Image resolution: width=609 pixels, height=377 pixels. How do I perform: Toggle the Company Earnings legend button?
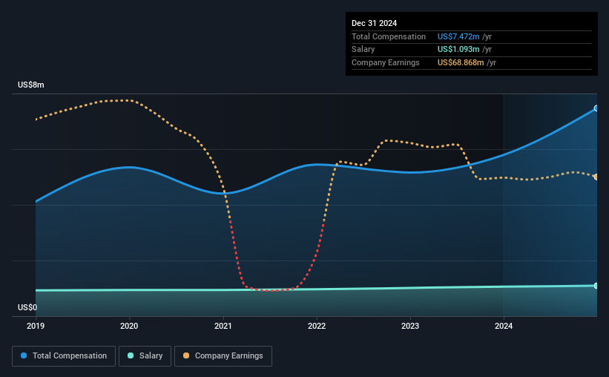[x=223, y=356]
